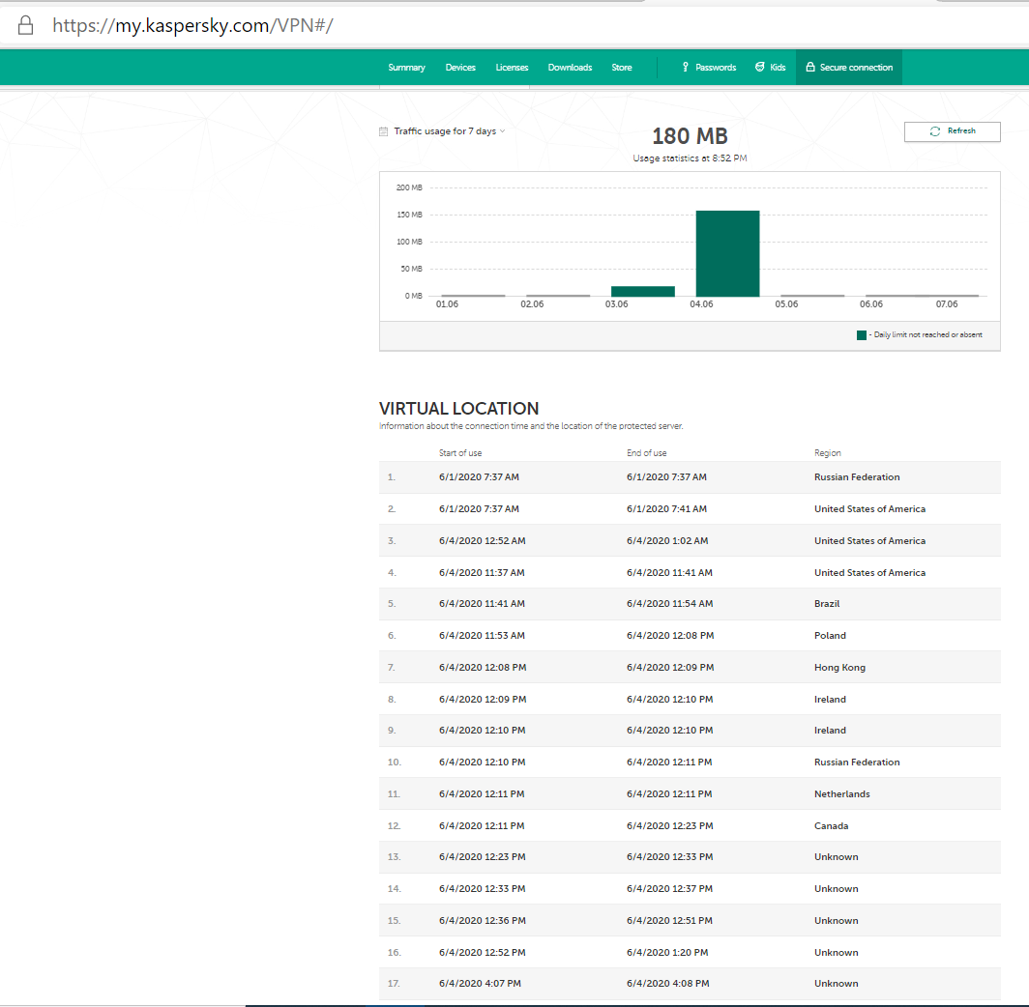Select the Hong Kong row in table

pos(690,668)
